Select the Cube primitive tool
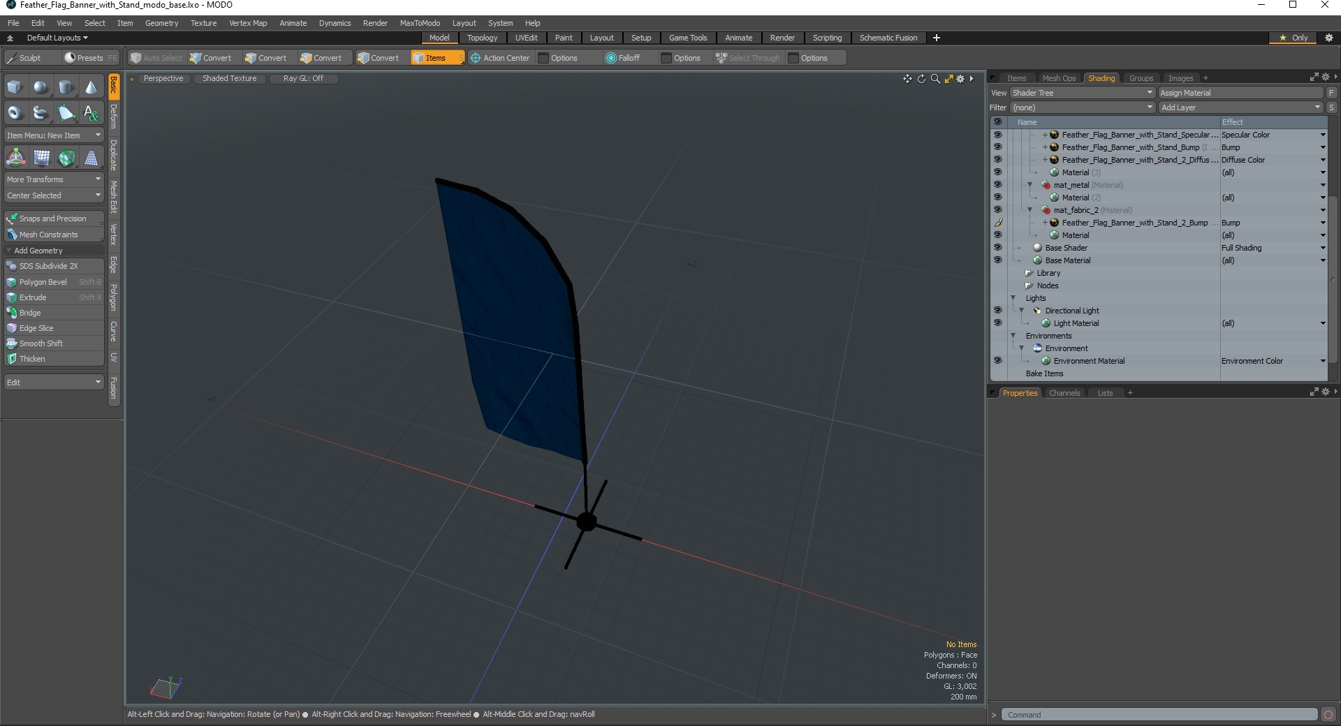Screen dimensions: 1341x726 click(x=15, y=87)
